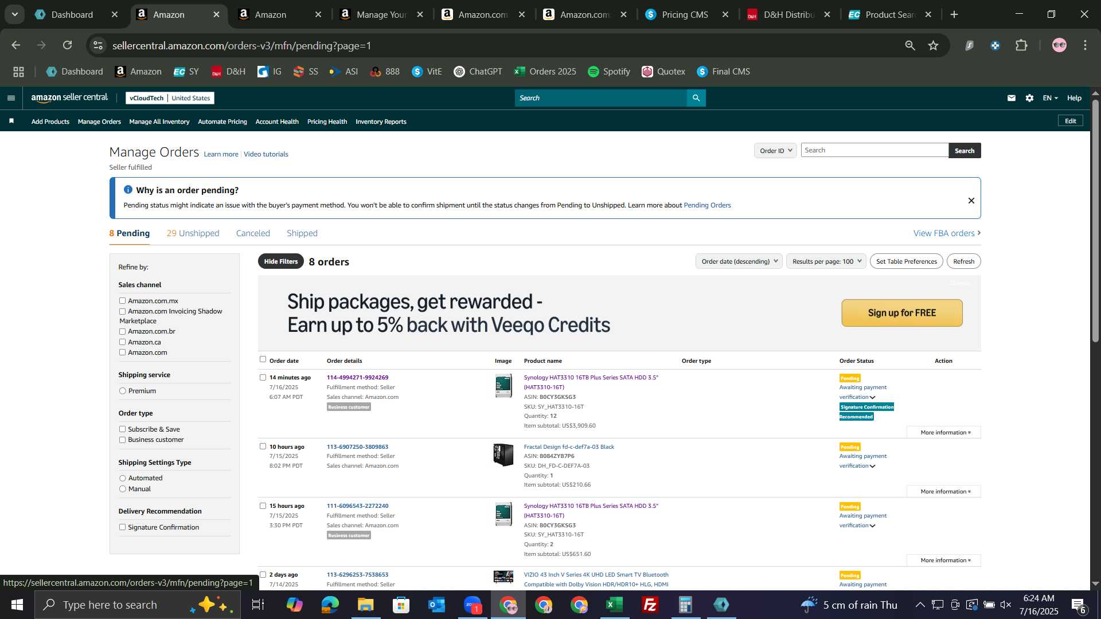Reload the page with browser refresh icon

pyautogui.click(x=68, y=45)
